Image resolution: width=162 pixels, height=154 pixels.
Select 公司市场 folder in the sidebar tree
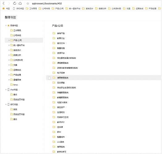click(x=16, y=35)
